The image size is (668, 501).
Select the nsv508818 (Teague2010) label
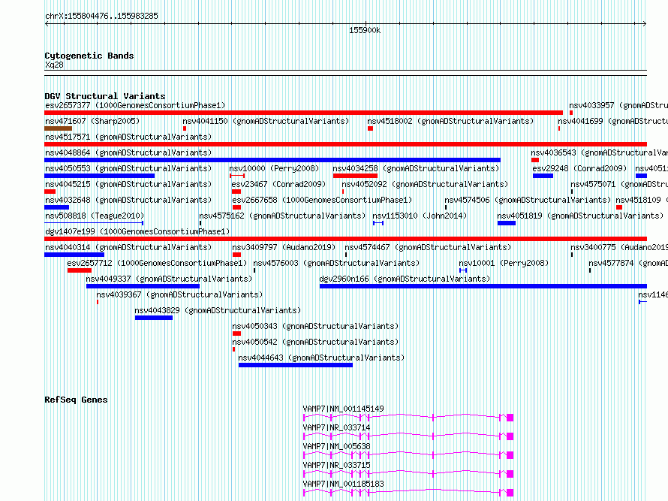tap(95, 216)
